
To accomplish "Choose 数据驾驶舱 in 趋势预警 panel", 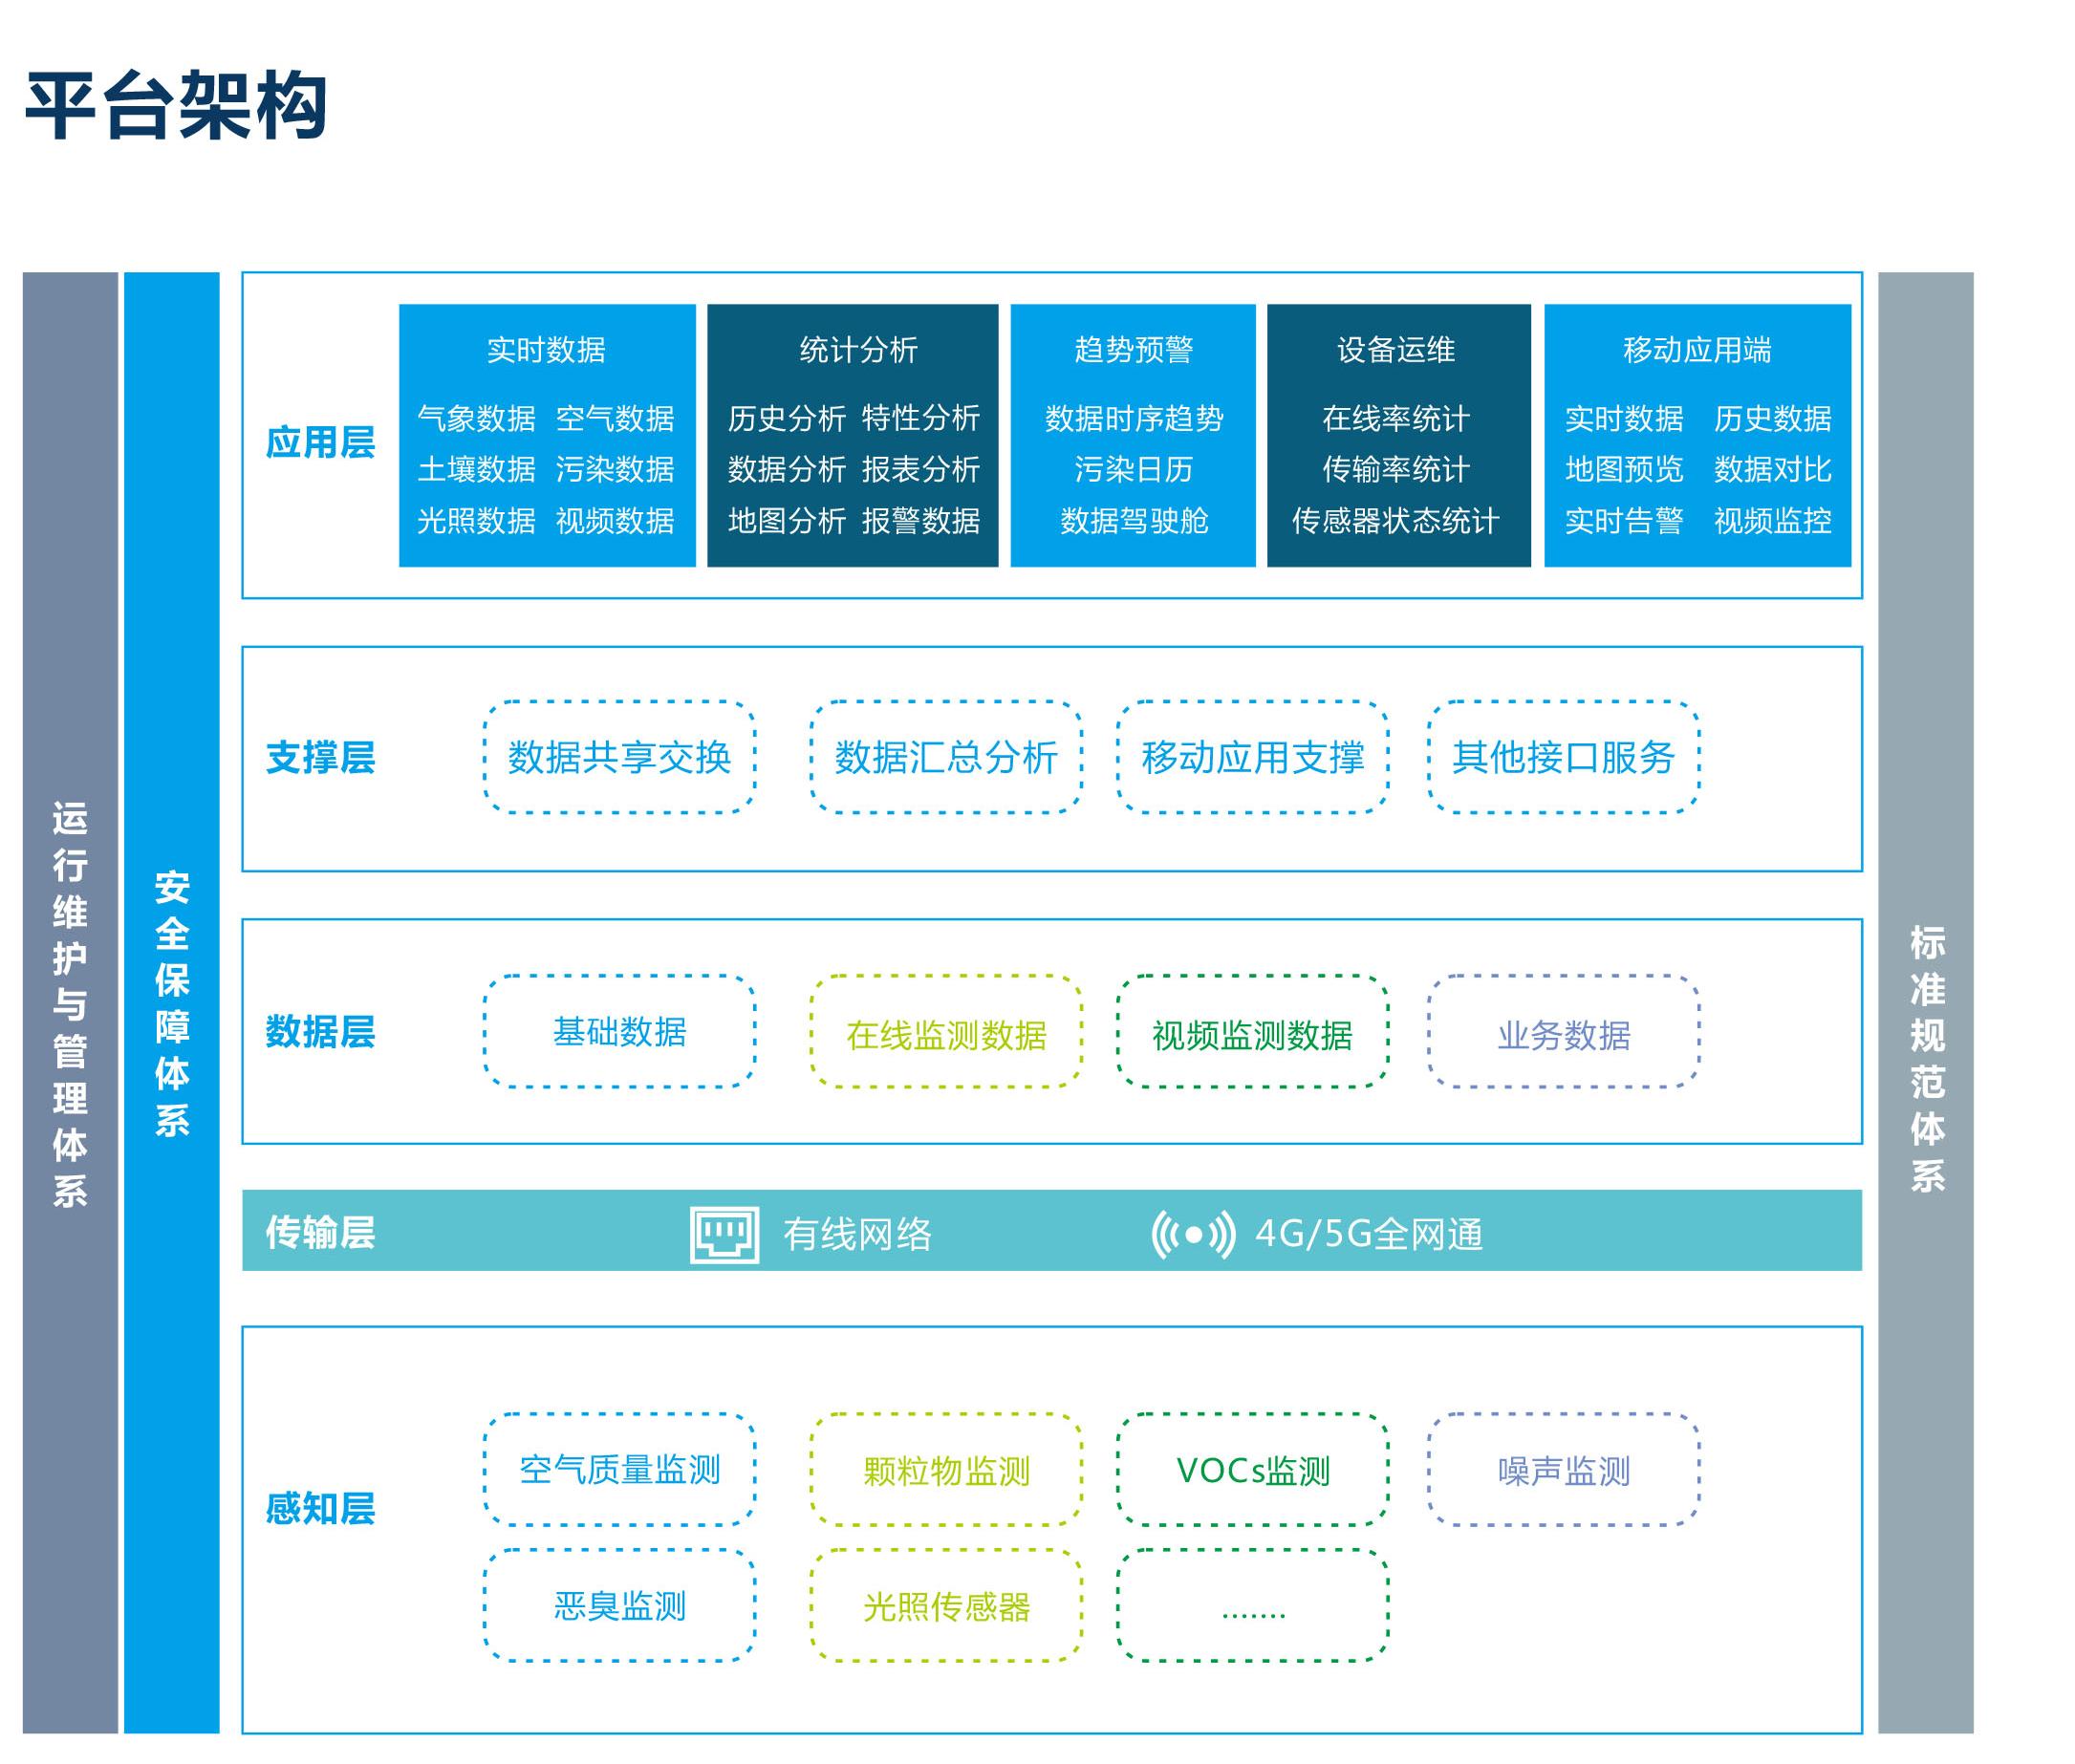I will click(1134, 521).
